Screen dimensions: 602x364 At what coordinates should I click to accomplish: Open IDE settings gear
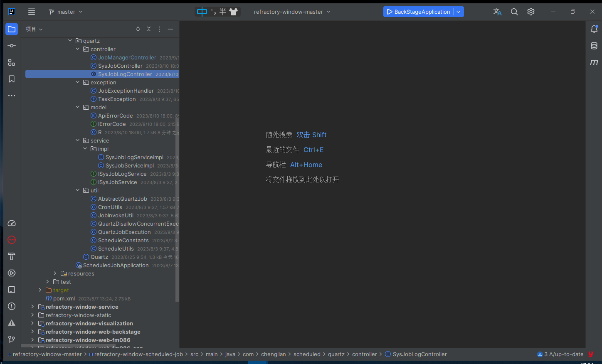click(531, 12)
